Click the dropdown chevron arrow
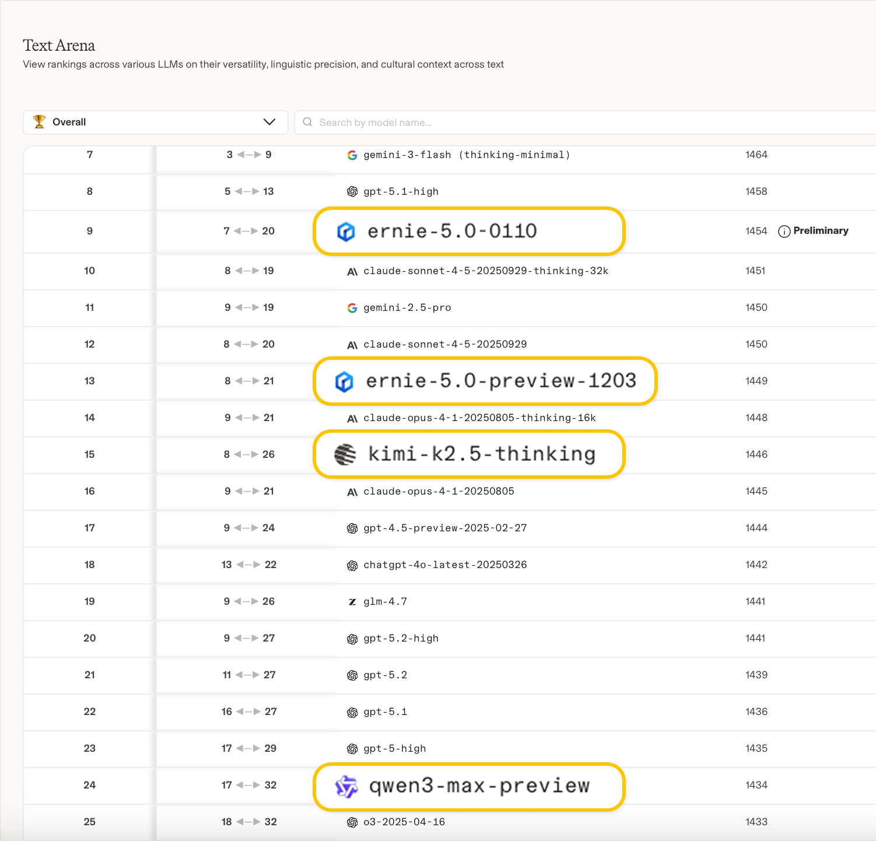This screenshot has width=876, height=841. point(269,122)
